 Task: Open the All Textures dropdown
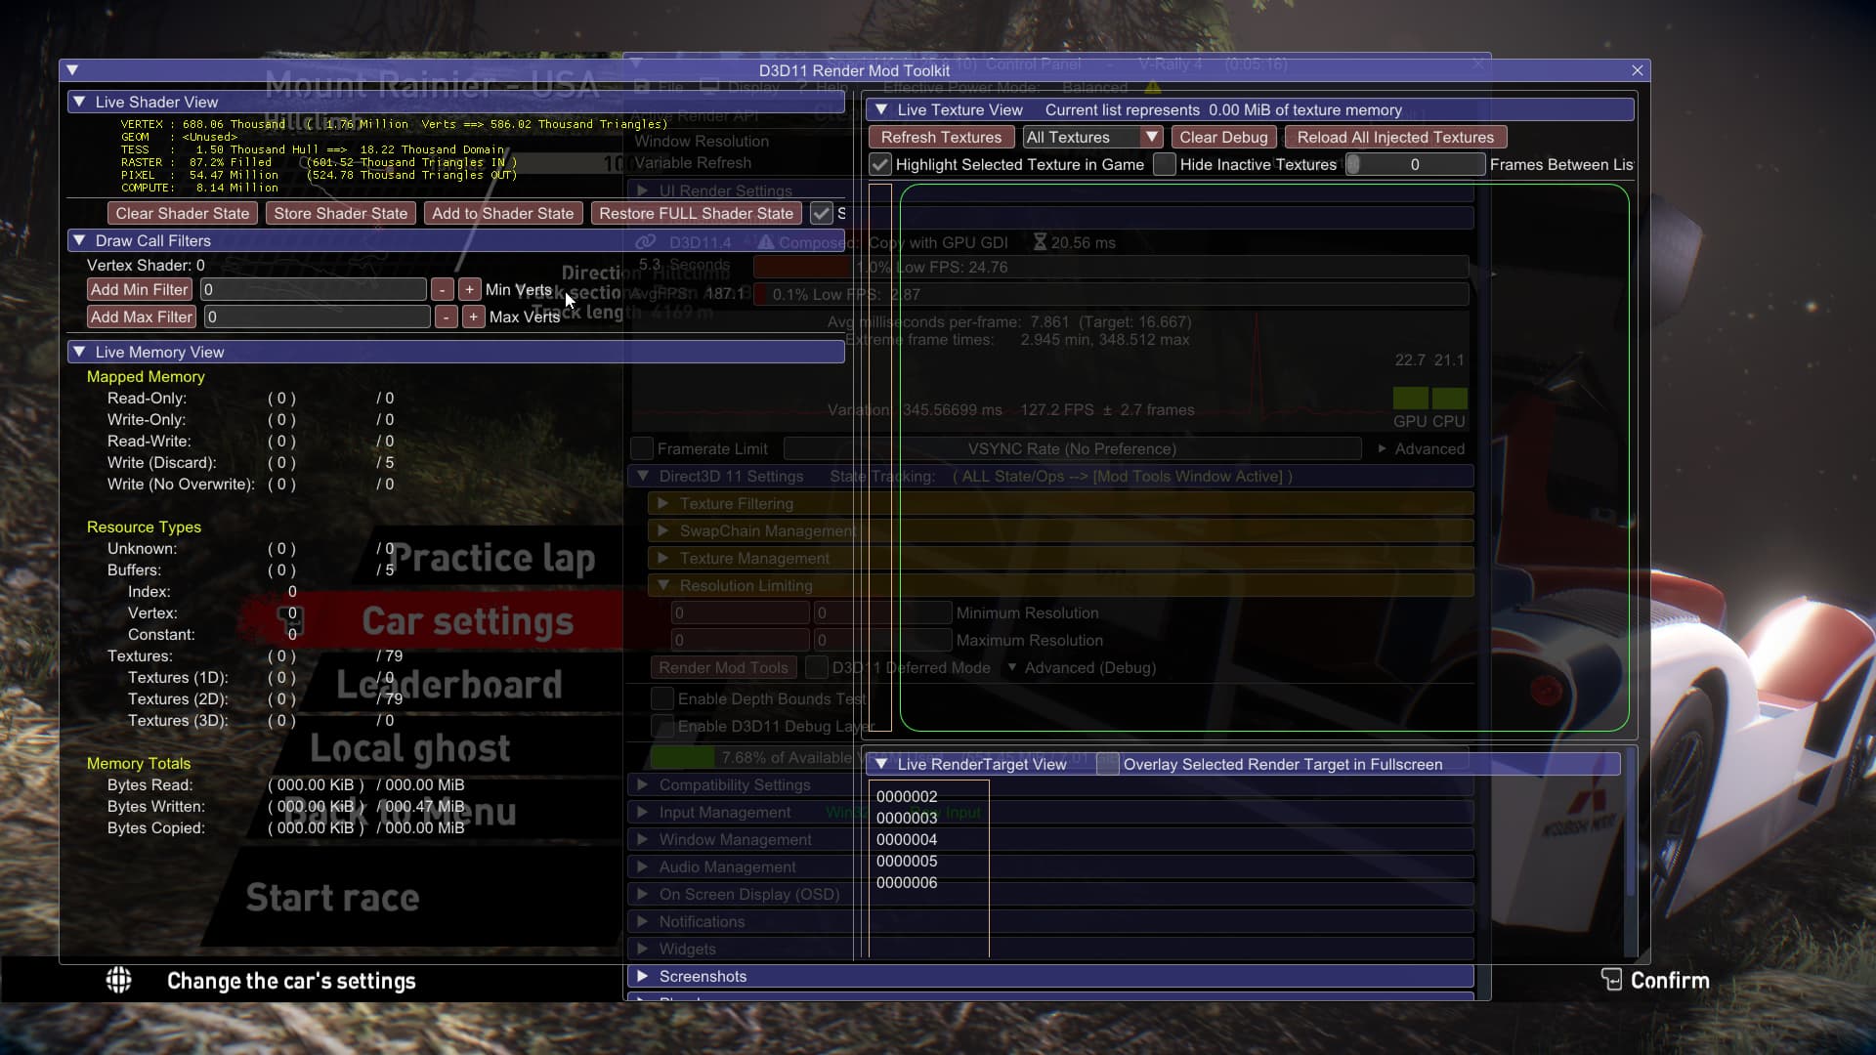[x=1092, y=138]
